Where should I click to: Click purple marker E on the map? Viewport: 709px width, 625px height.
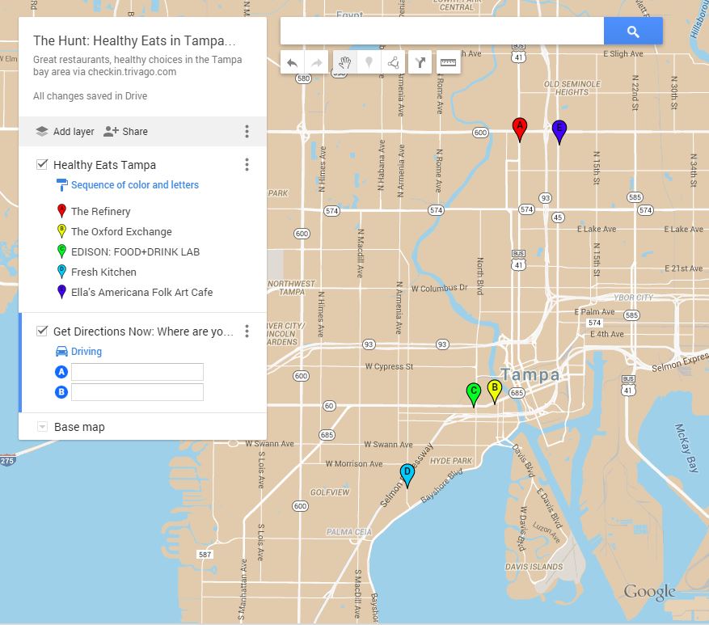[559, 132]
